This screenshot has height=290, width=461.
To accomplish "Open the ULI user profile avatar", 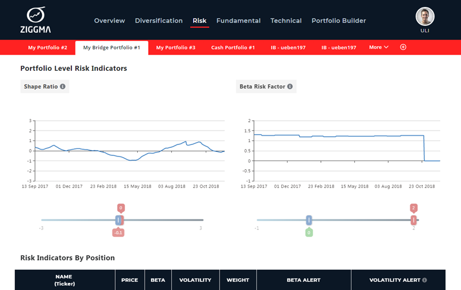I will pos(425,16).
